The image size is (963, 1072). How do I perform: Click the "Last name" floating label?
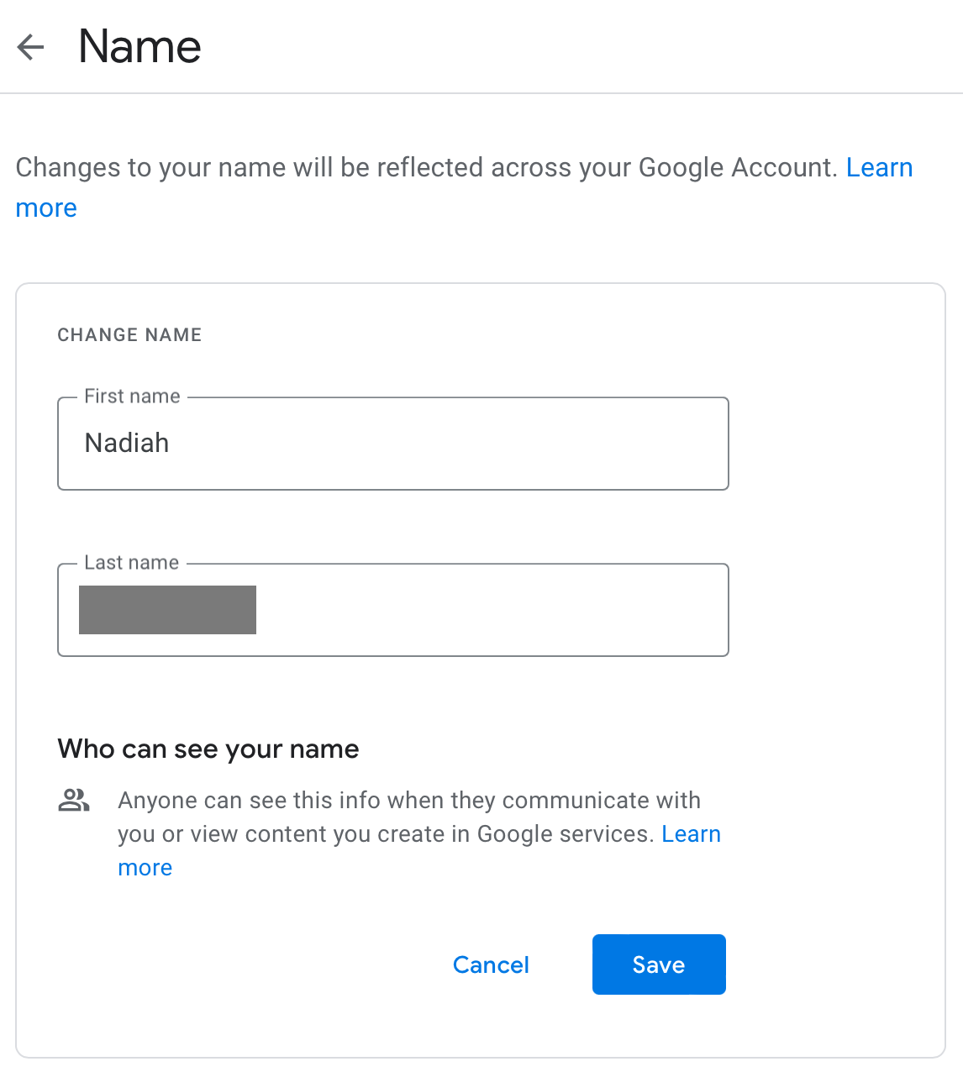[x=131, y=563]
